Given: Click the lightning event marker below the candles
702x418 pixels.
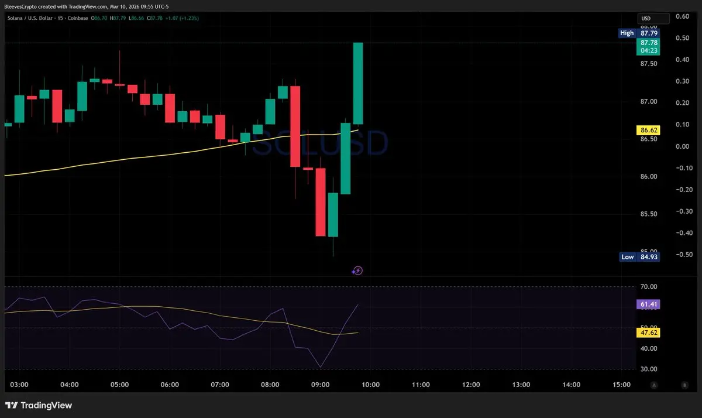Looking at the screenshot, I should coord(359,270).
